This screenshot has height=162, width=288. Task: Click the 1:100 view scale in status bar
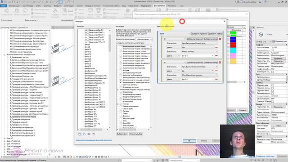[58, 157]
